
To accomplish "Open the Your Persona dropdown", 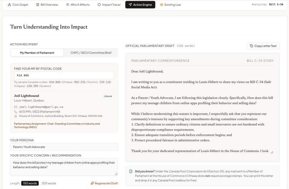I will pos(64,147).
